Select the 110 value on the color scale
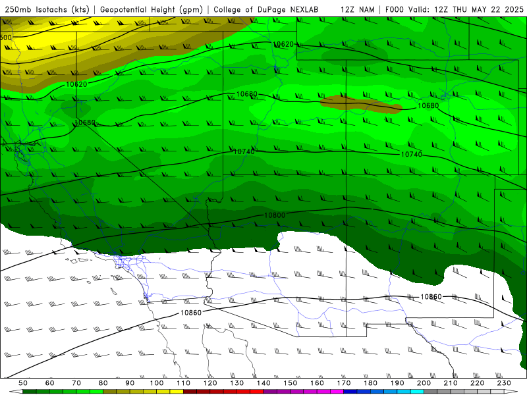This screenshot has width=527, height=395. click(184, 383)
